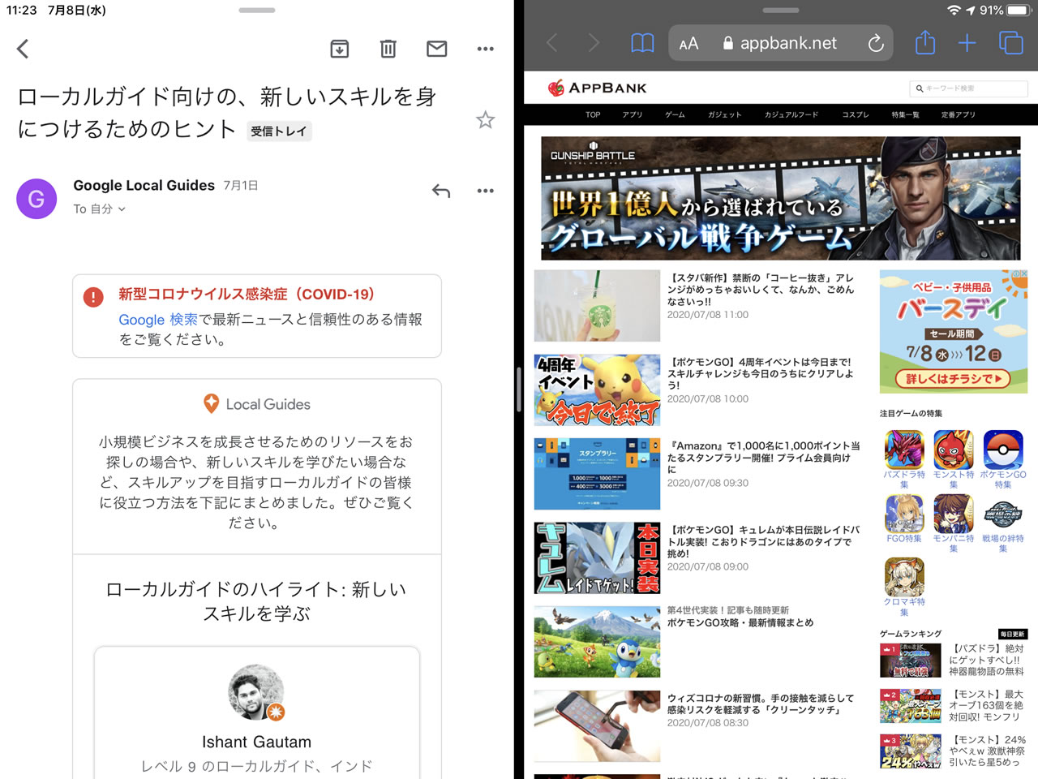Viewport: 1038px width, 779px height.
Task: Open ranking 1 パズドラ 絶対にゲット article
Action: (x=953, y=661)
